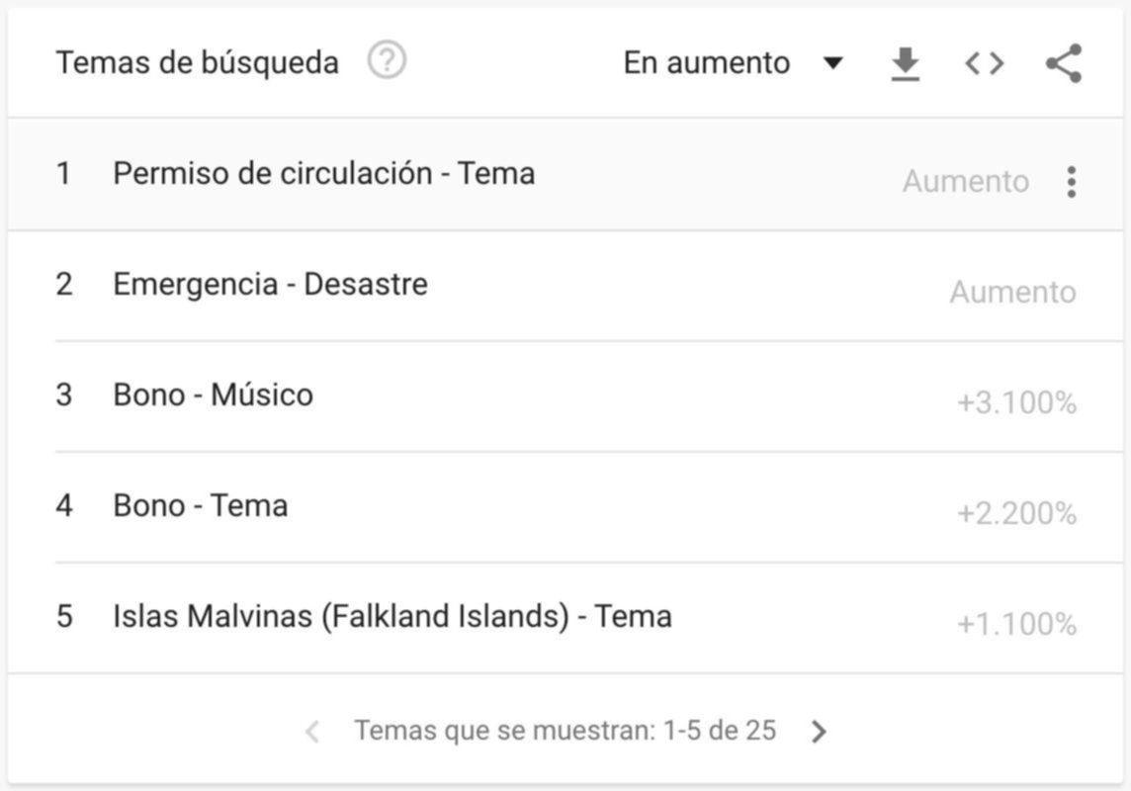Open Islas Malvinas (Falkland Islands) topic

point(391,617)
